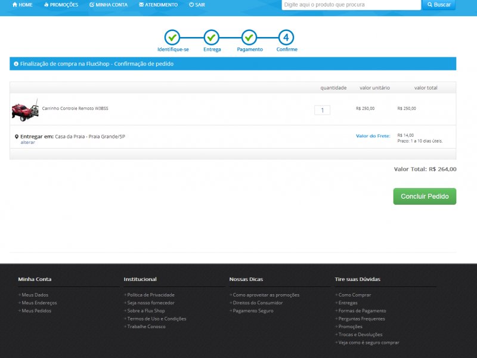Open Direitos do Consumidor link
This screenshot has width=477, height=358.
pyautogui.click(x=258, y=303)
